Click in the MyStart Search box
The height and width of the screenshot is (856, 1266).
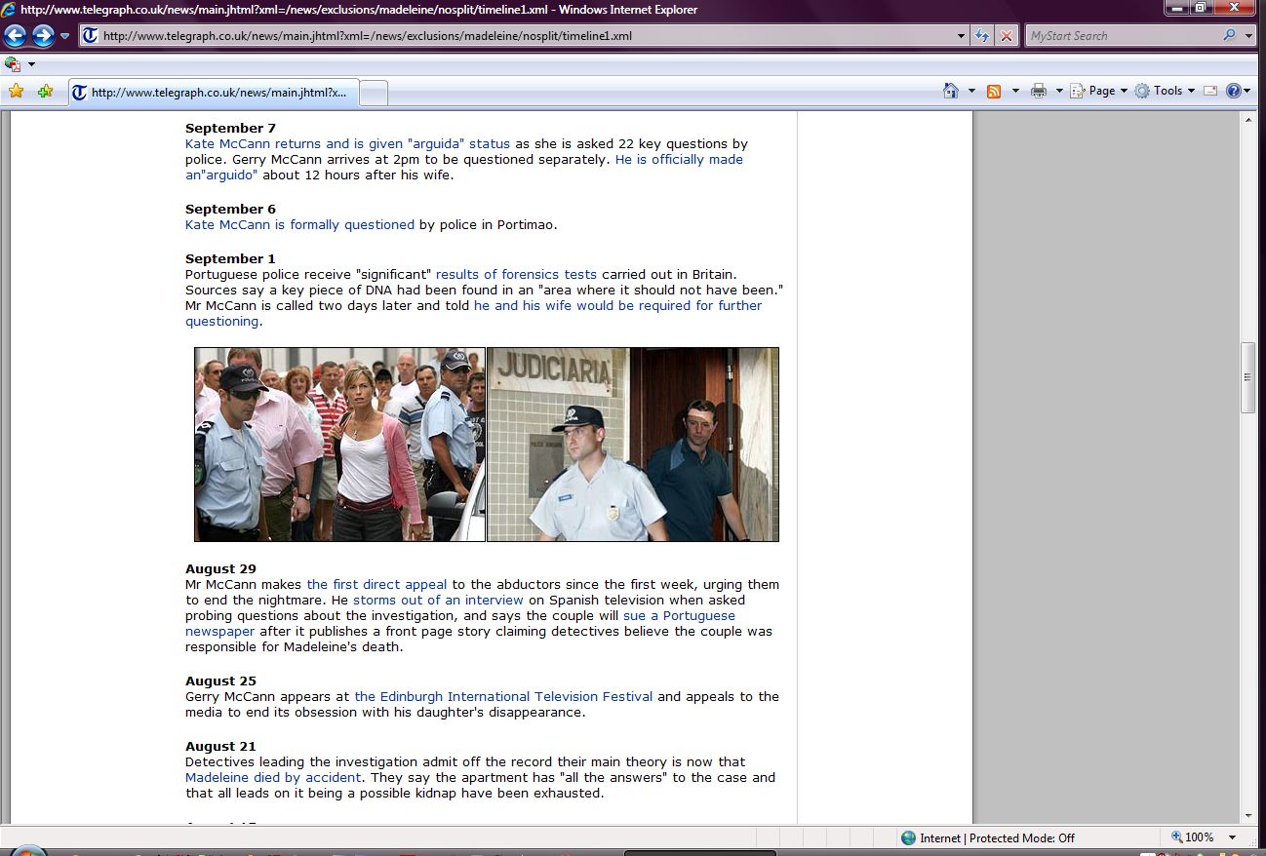click(1122, 36)
